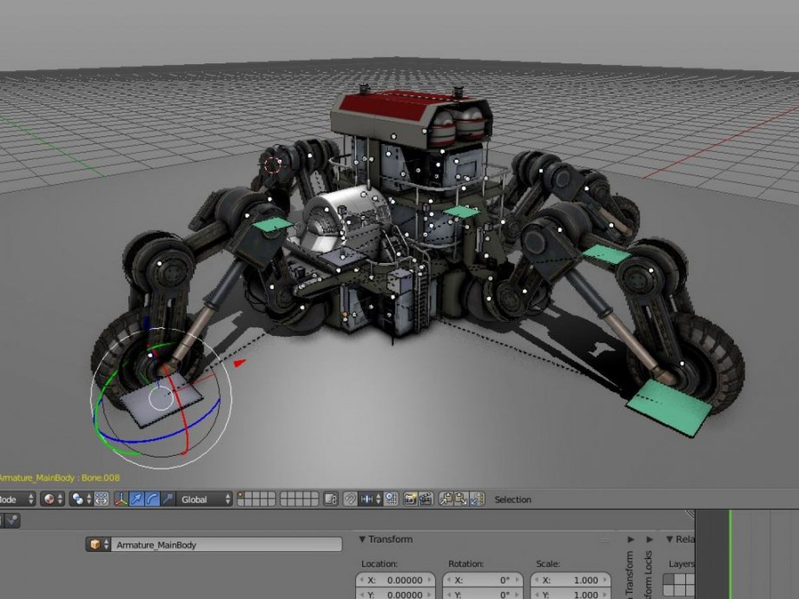Select first square in Relations Layers grid
Image resolution: width=799 pixels, height=599 pixels.
coord(668,580)
